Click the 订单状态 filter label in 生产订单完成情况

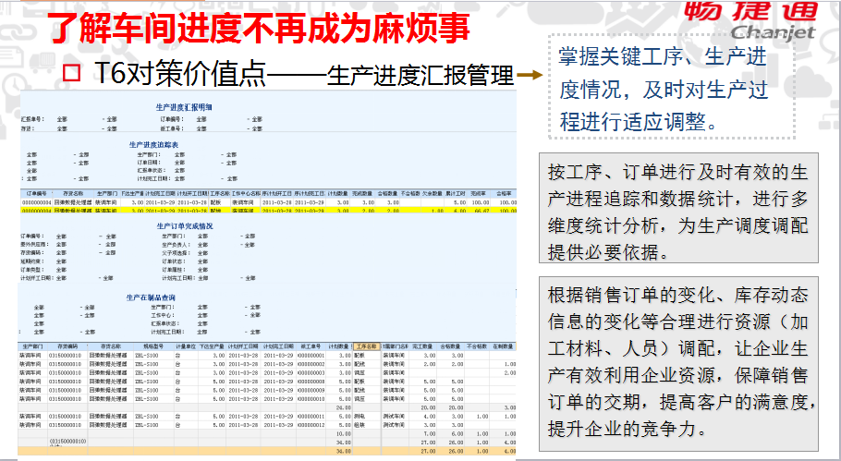point(175,261)
